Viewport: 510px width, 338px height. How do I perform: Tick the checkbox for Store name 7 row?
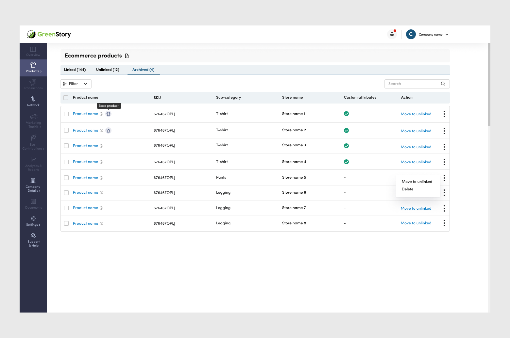click(66, 208)
